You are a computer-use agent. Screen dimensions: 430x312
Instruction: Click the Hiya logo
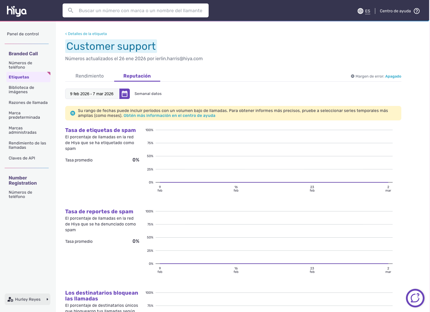point(17,11)
